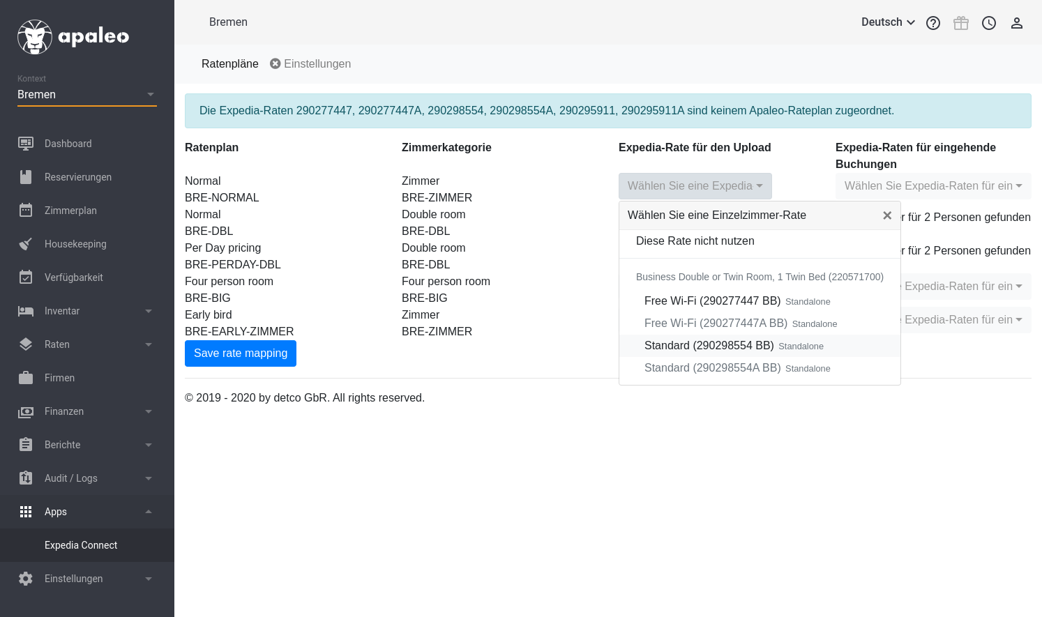Close the Einzelzimmer-Rate dropdown panel
The image size is (1042, 617).
[x=887, y=215]
